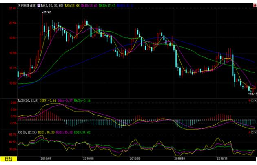Click the yellow MA5:16.48 value
This screenshot has width=257, height=165.
[x=72, y=5]
